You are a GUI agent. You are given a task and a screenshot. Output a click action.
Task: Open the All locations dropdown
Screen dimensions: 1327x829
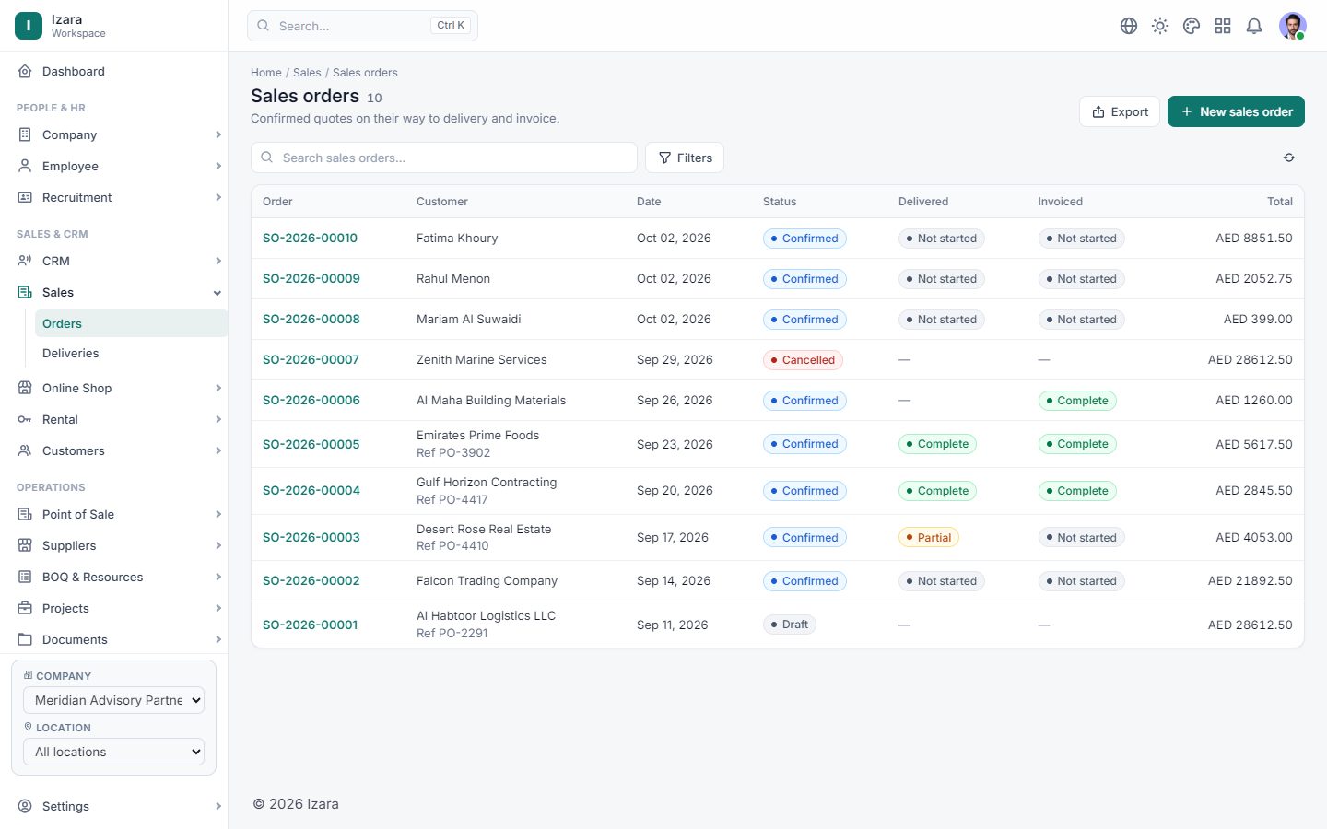click(113, 752)
